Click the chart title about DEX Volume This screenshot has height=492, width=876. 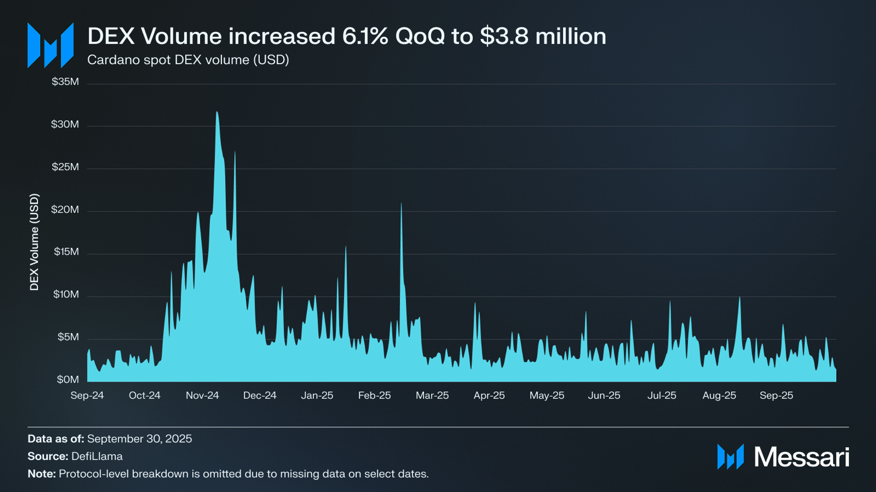(346, 36)
